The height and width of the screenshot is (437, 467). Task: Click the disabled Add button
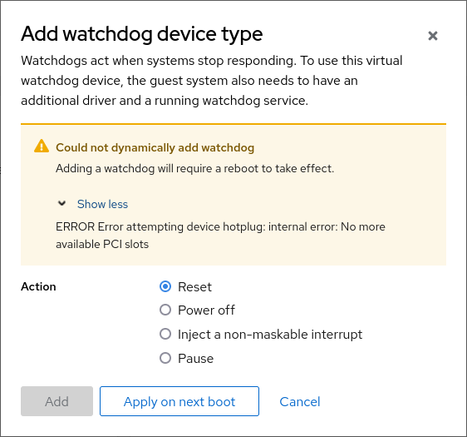(57, 401)
